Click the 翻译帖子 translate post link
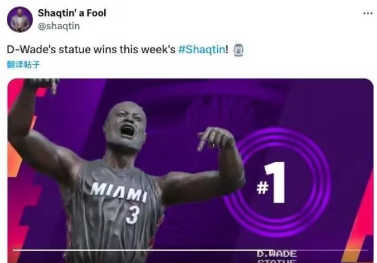This screenshot has height=263, width=377. pyautogui.click(x=23, y=64)
